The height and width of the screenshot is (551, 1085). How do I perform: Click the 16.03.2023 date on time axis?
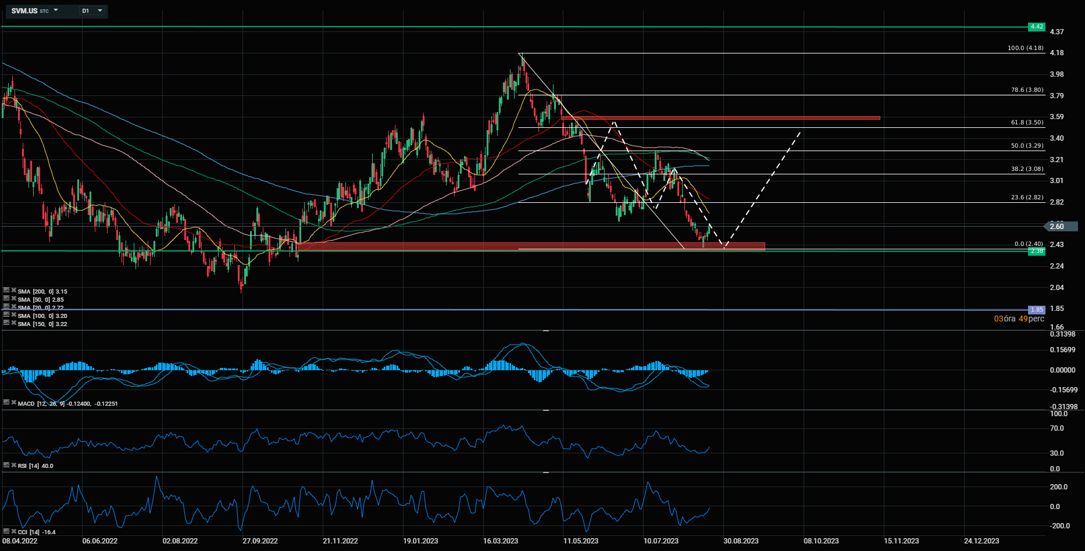click(501, 541)
